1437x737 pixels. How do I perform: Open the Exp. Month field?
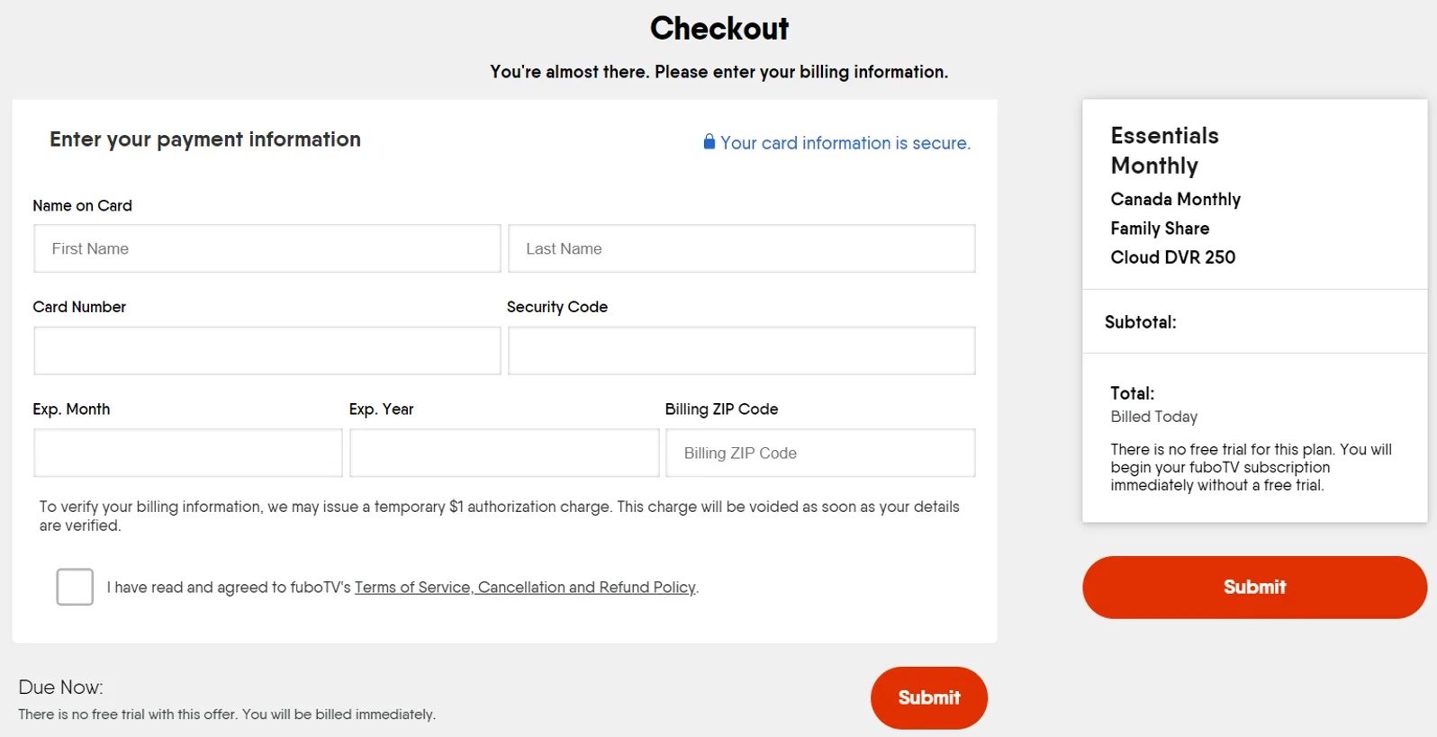[x=188, y=453]
